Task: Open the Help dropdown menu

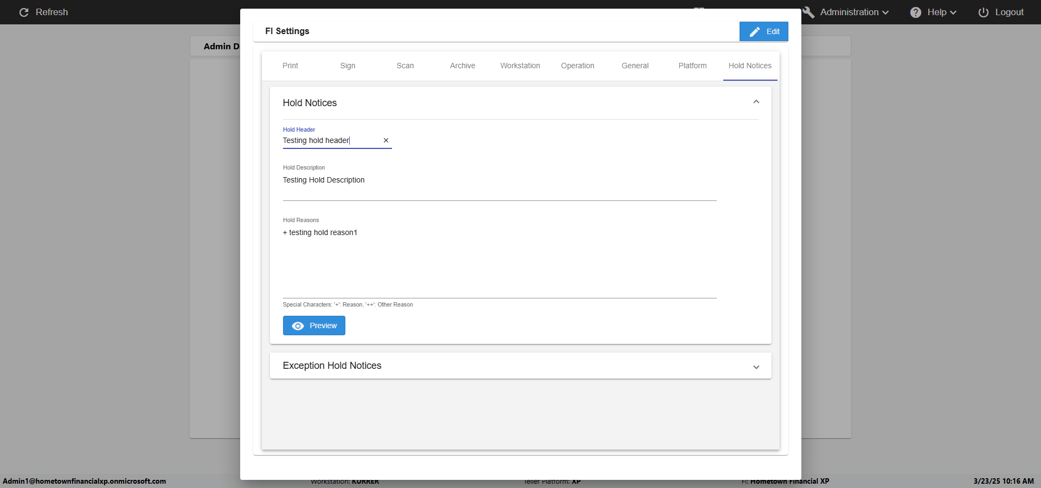Action: click(x=941, y=12)
